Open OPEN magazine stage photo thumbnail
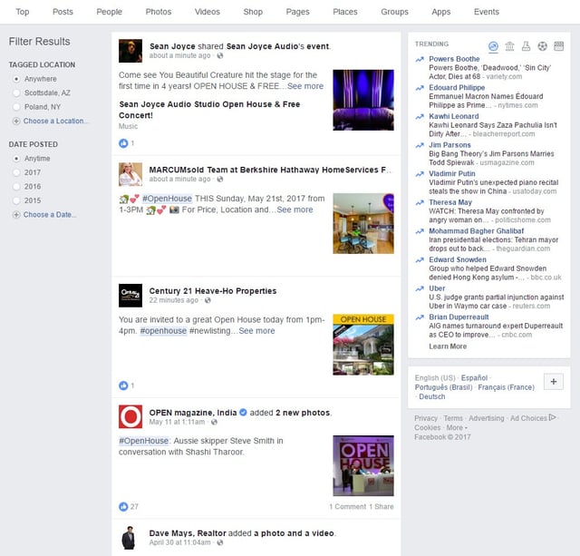 click(363, 465)
